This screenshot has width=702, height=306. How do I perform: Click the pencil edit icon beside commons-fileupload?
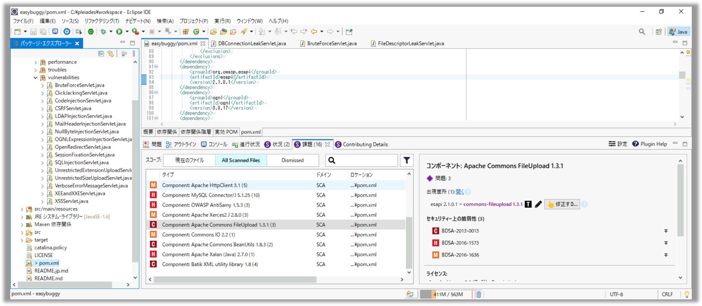tap(538, 204)
